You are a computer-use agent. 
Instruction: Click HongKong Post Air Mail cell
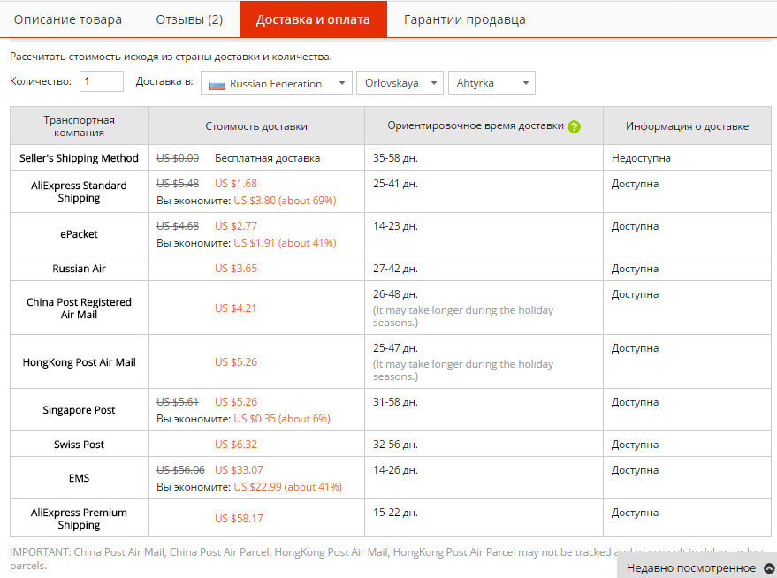pos(79,362)
